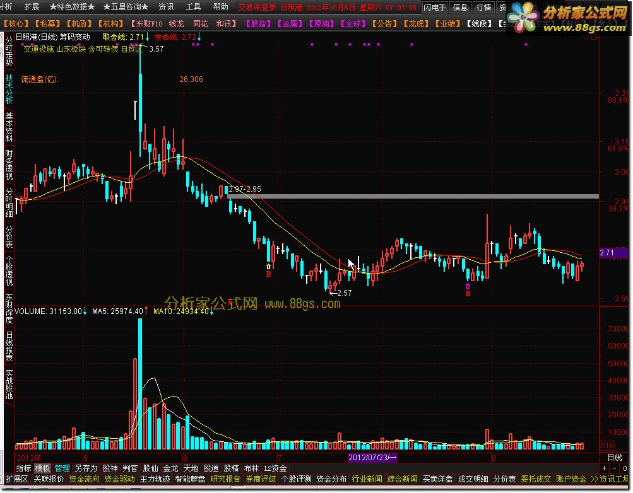This screenshot has width=633, height=493.
Task: Switch to 财务透视 side tab
Action: [x=9, y=165]
